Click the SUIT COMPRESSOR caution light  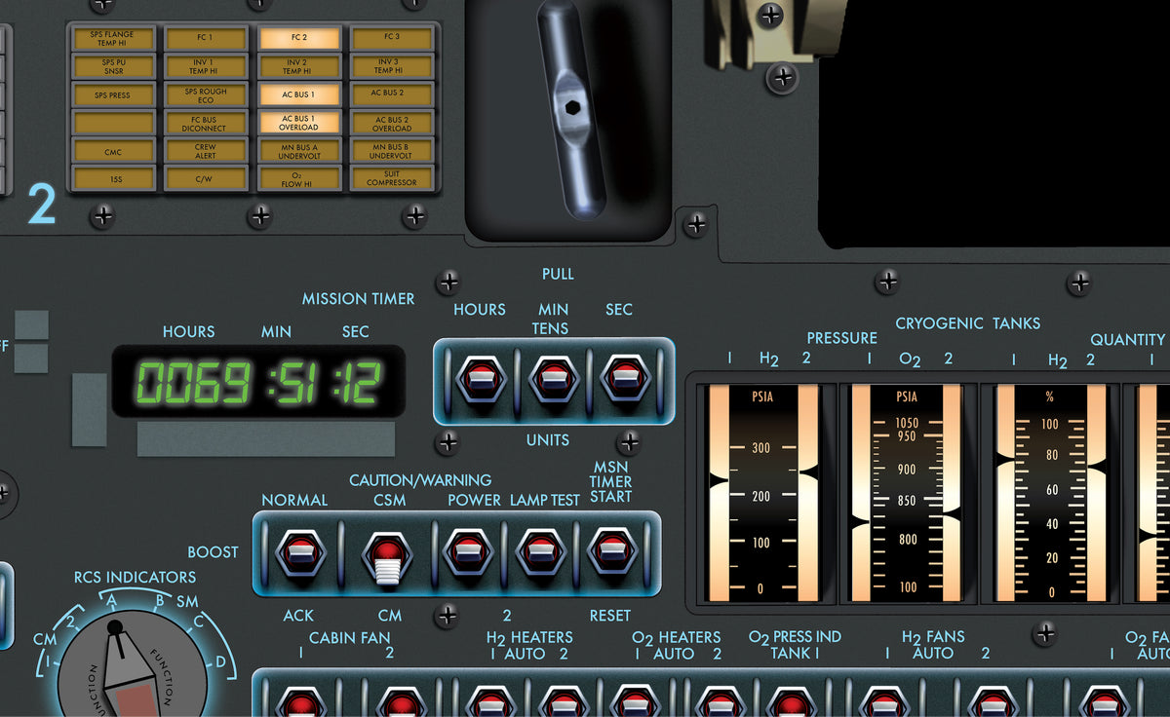[391, 178]
